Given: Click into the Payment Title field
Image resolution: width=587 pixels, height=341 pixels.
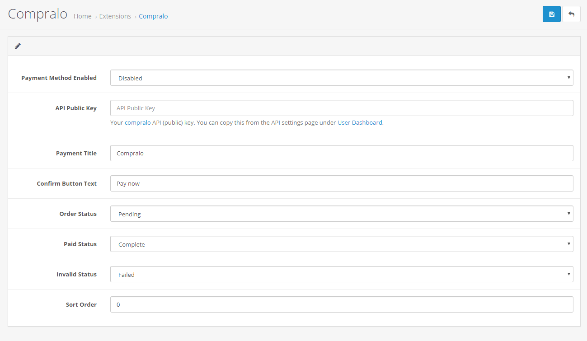Looking at the screenshot, I should (342, 153).
